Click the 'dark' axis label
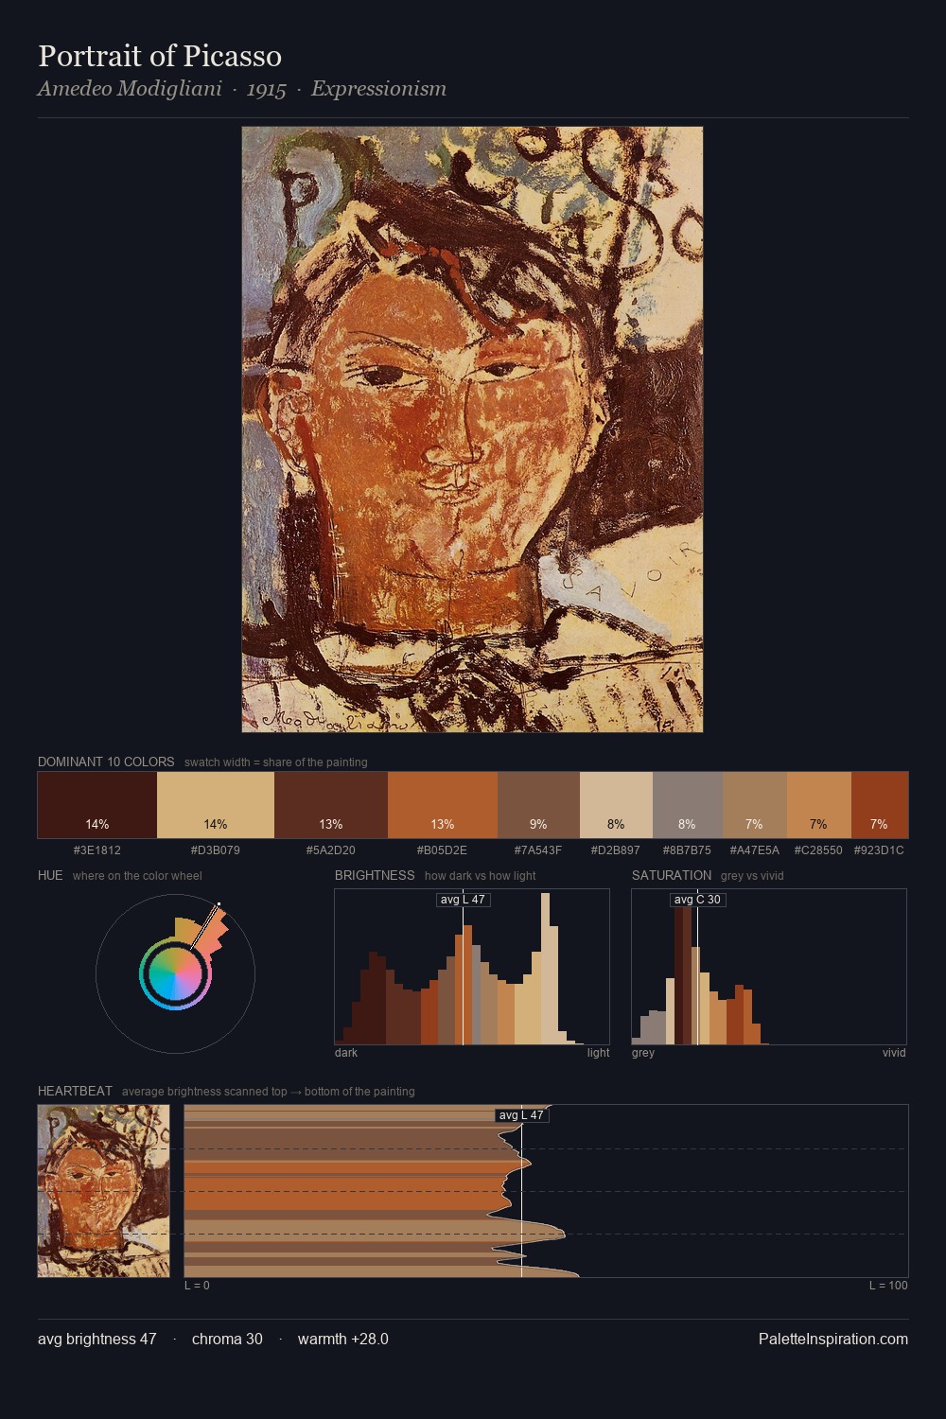Screen dimensions: 946x1419 (x=346, y=1053)
